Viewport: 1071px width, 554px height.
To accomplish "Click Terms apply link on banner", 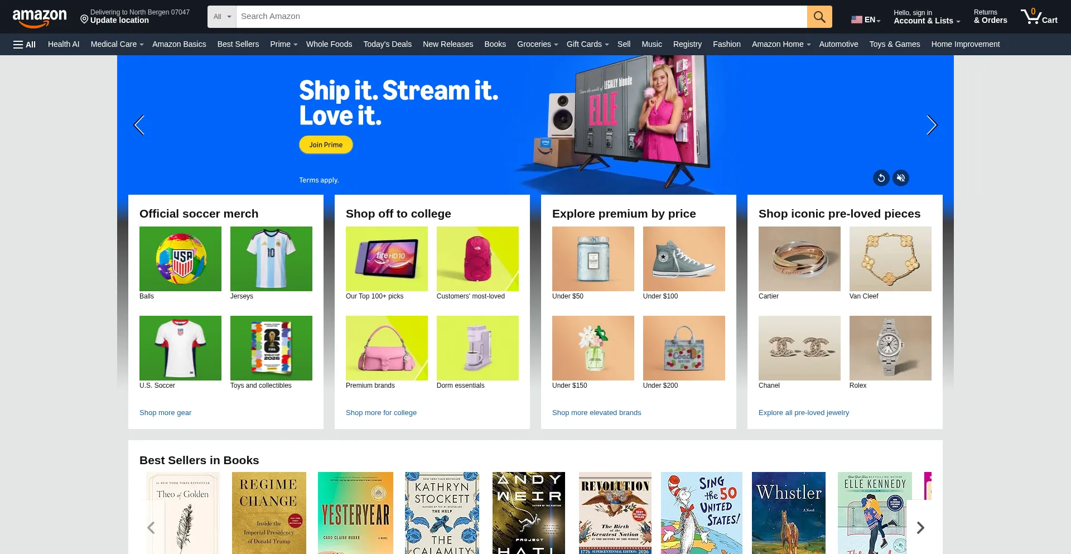I will [x=319, y=180].
